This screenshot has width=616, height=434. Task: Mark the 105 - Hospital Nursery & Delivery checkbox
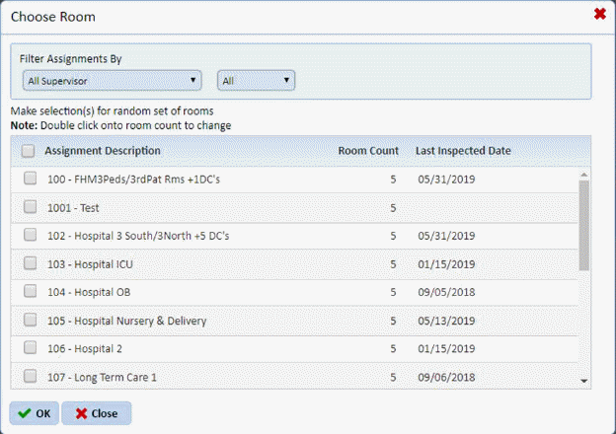pos(31,321)
